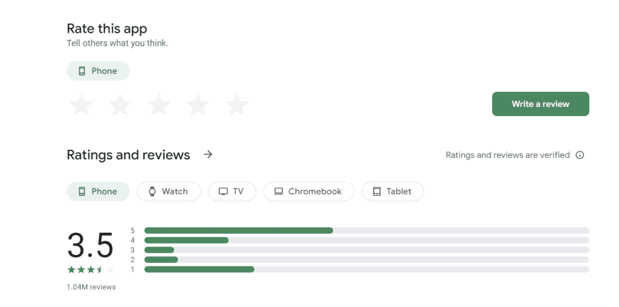Open all ratings and reviews arrow
The image size is (619, 307).
point(208,154)
